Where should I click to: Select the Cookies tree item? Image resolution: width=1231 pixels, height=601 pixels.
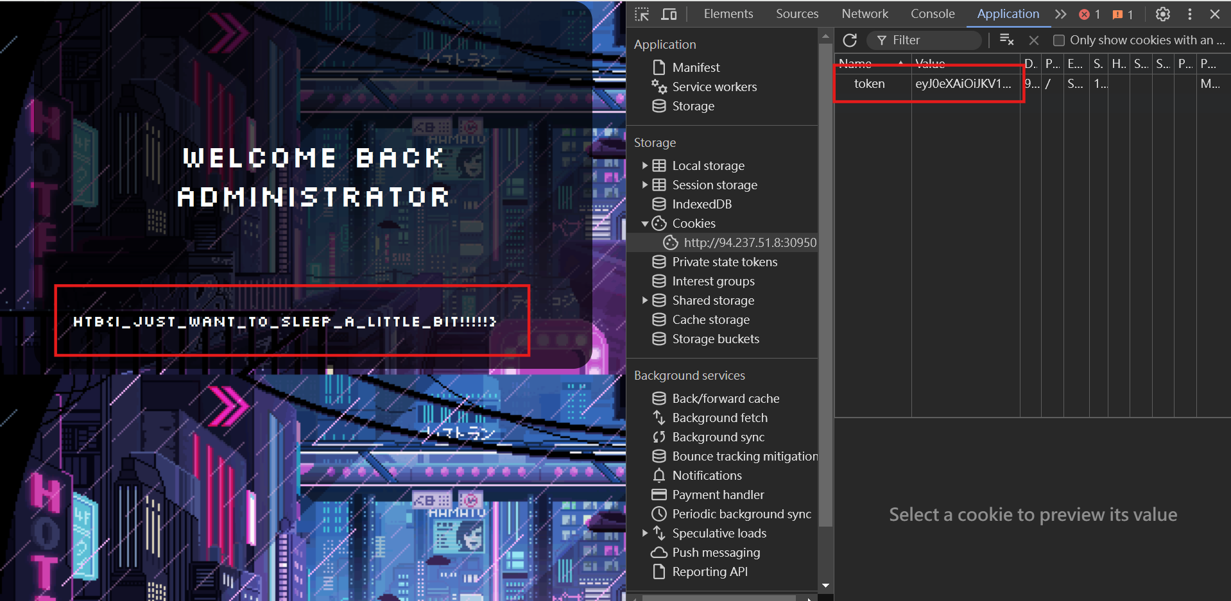point(693,223)
